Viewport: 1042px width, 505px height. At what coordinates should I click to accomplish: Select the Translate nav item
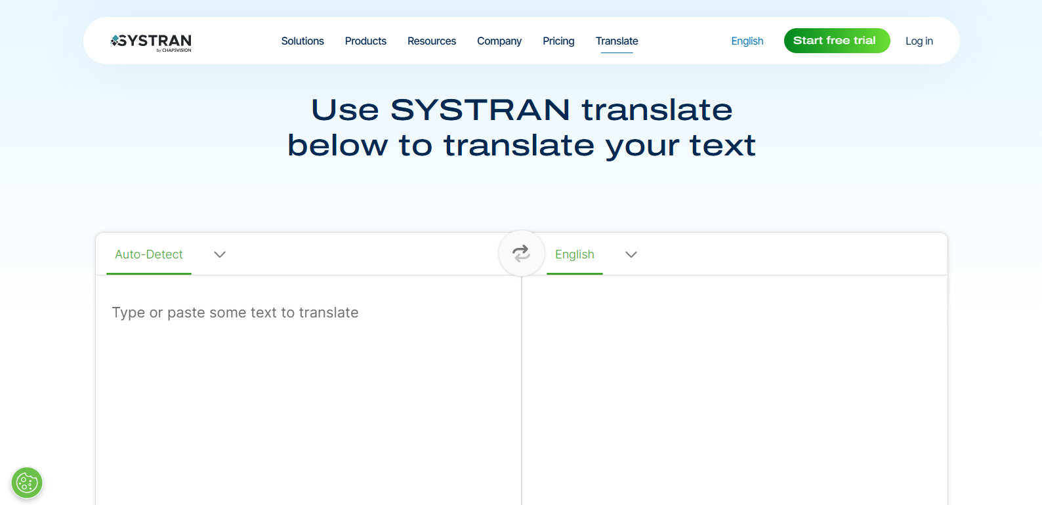coord(617,41)
